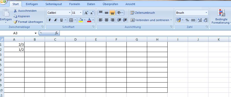This screenshot has height=97, width=231.
Task: Click Verbinden und zentrieren button
Action: tap(151, 20)
